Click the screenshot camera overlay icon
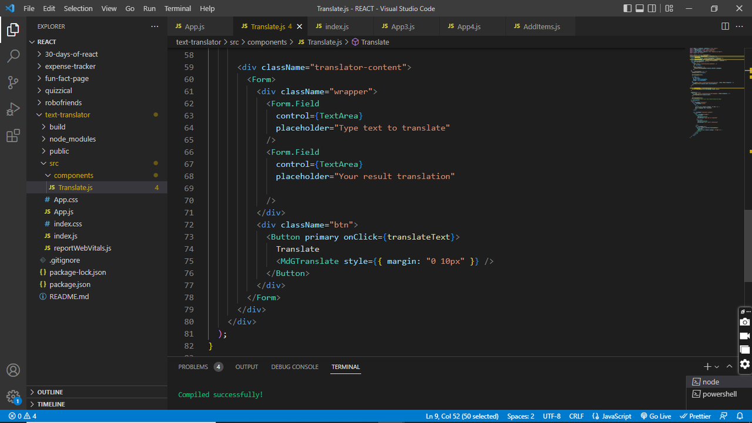Screen dimensions: 752x423 pyautogui.click(x=744, y=322)
